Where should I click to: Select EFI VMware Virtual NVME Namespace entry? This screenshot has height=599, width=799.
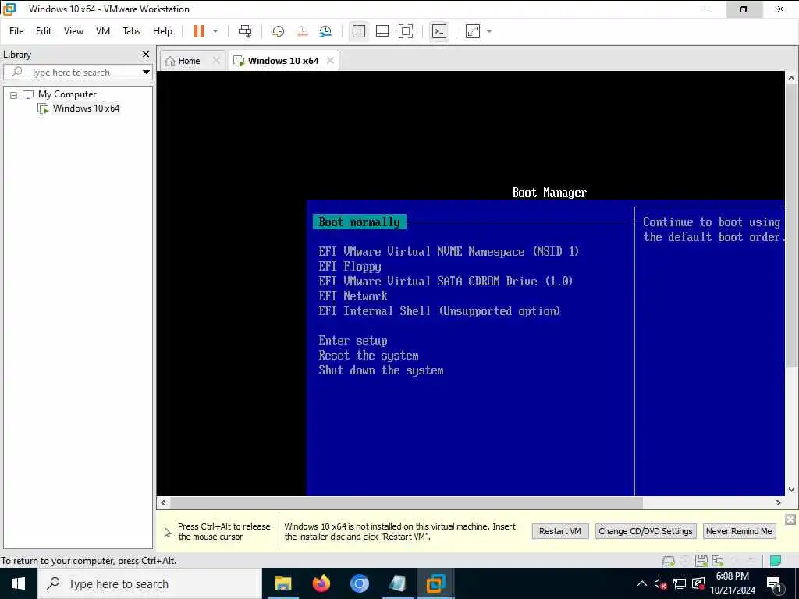coord(449,252)
